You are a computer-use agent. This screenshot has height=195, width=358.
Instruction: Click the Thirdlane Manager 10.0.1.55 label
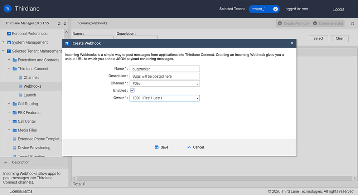[27, 23]
